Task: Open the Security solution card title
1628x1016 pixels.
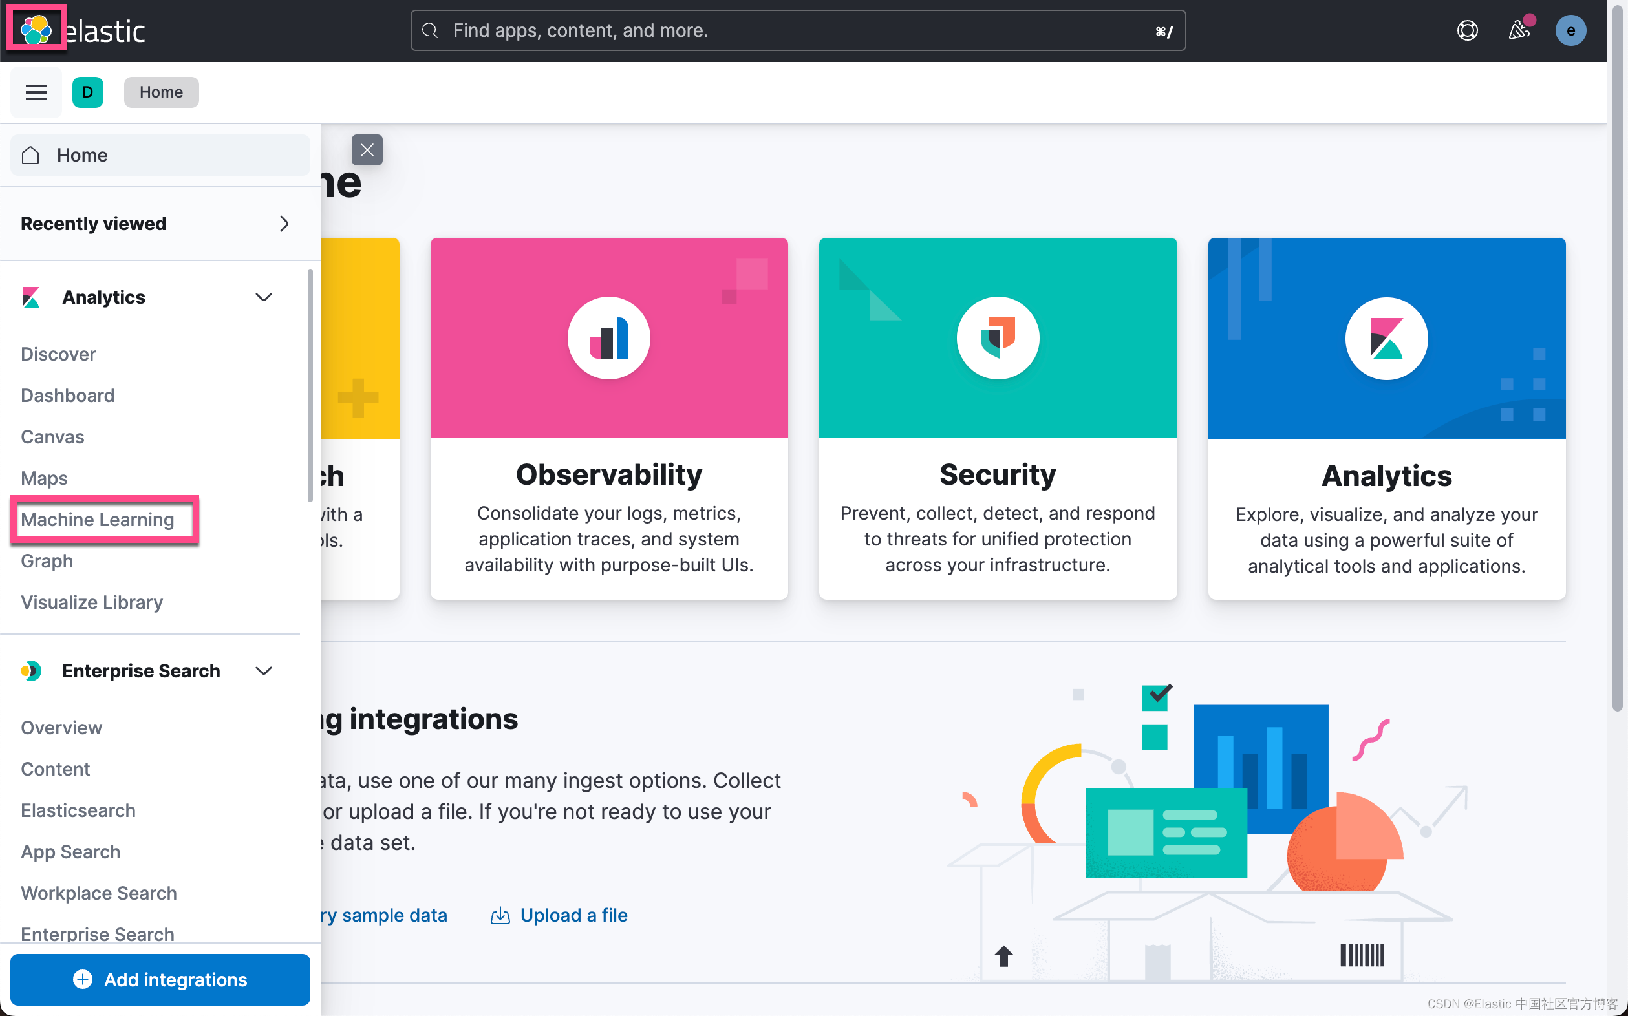Action: (x=998, y=474)
